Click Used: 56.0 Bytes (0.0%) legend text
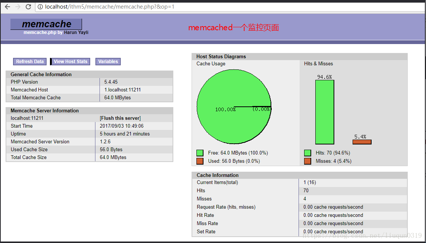This screenshot has height=243, width=426. 234,161
